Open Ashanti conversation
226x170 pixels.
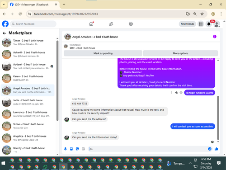(x=28, y=54)
